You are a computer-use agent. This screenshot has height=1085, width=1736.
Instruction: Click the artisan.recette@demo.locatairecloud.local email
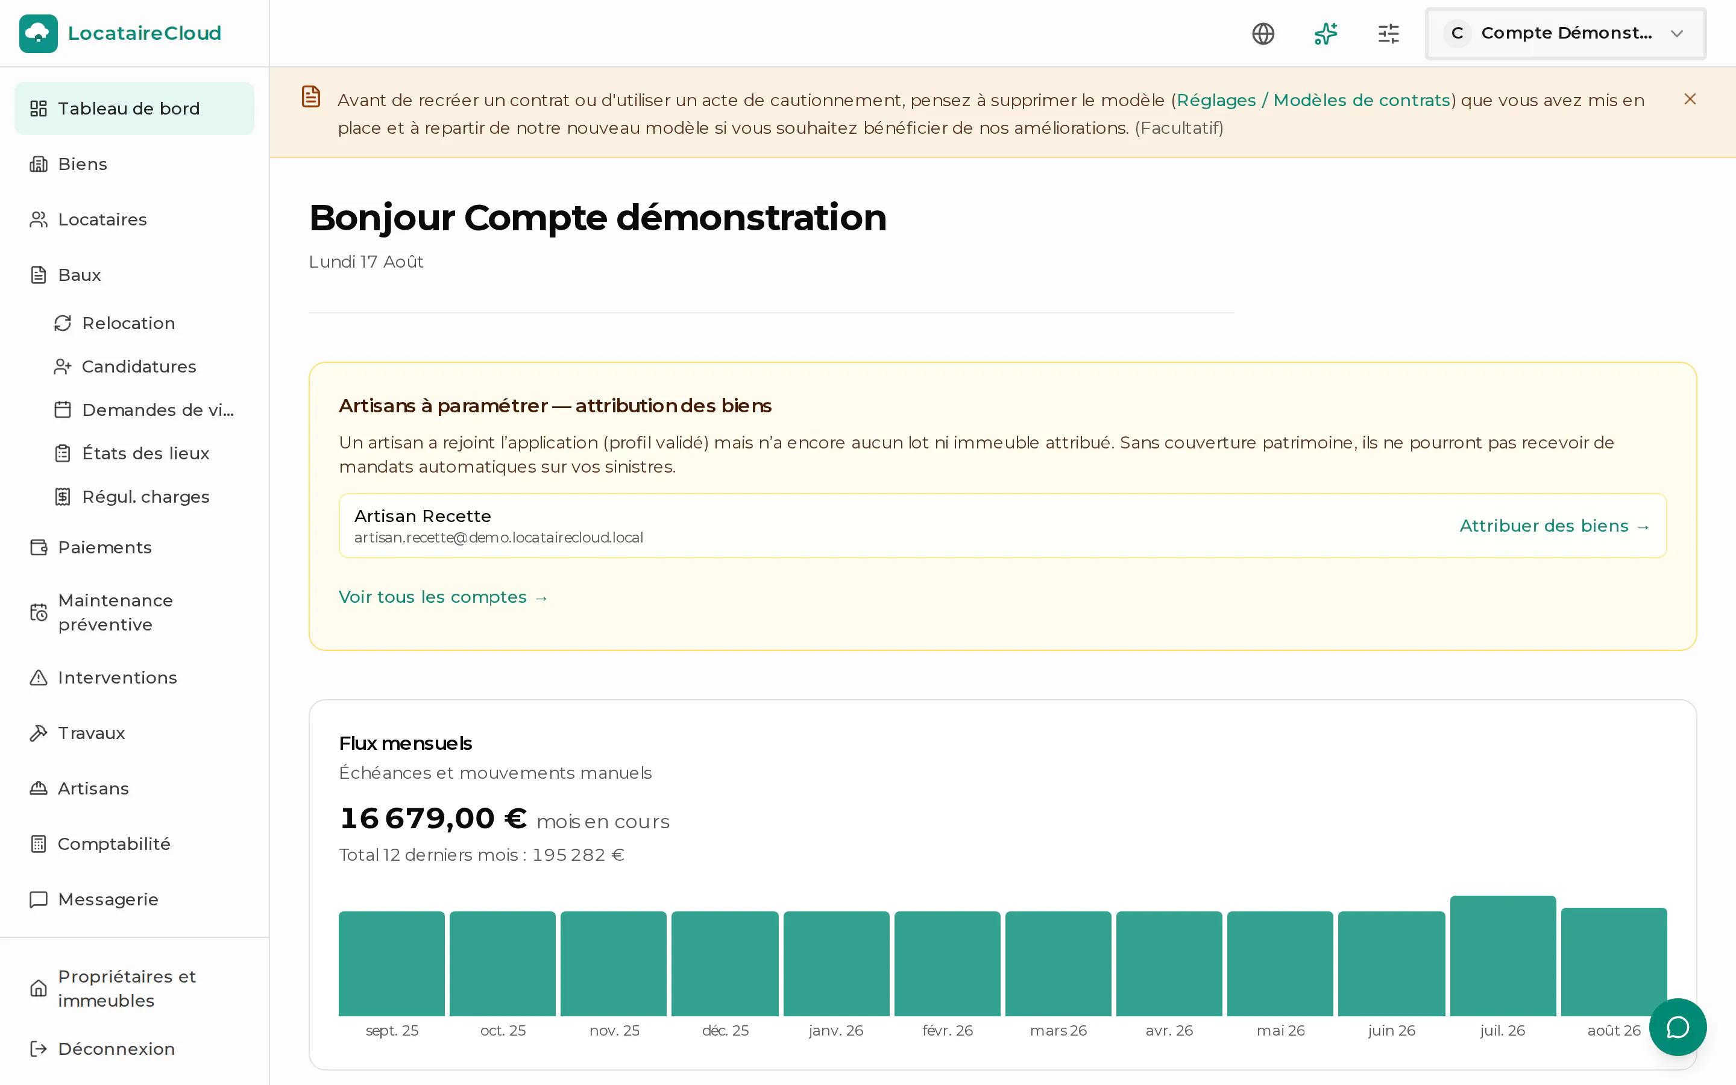(x=498, y=538)
